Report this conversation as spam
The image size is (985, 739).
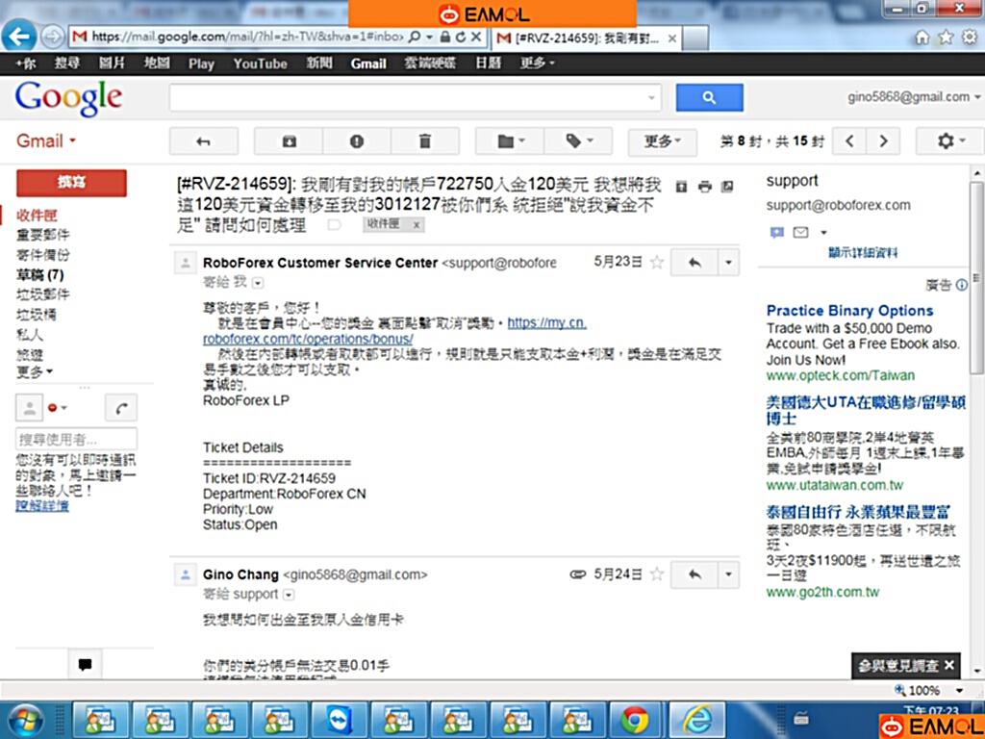click(x=357, y=141)
